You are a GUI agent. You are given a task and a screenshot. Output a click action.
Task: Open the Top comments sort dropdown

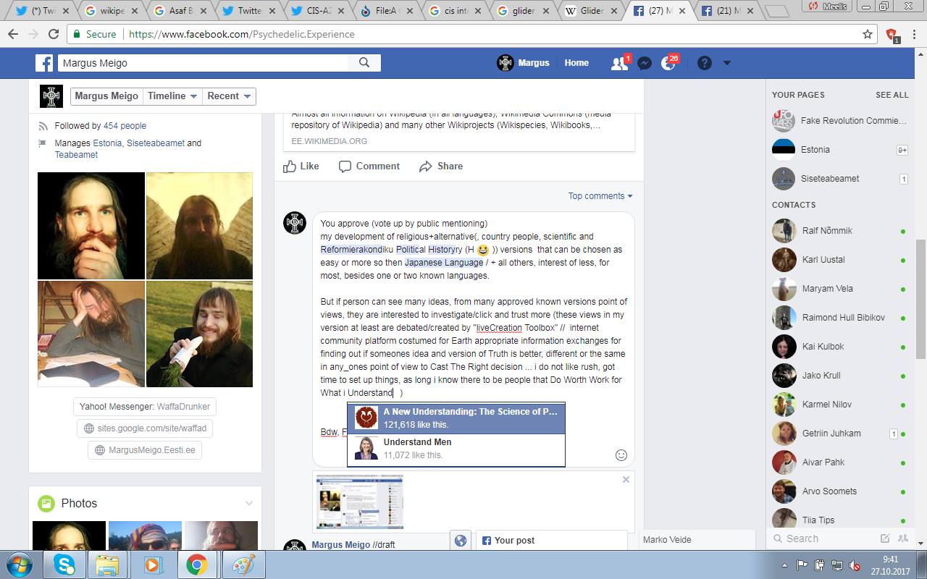click(600, 196)
